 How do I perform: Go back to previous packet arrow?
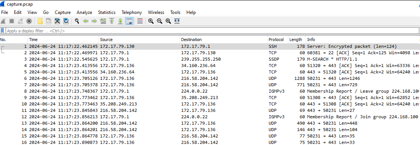[x=86, y=21]
